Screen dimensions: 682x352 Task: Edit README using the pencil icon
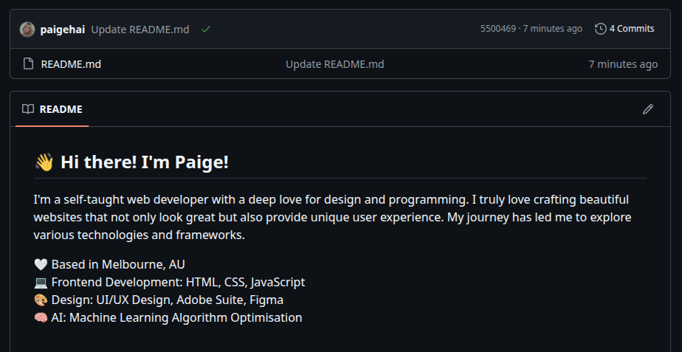pyautogui.click(x=648, y=109)
